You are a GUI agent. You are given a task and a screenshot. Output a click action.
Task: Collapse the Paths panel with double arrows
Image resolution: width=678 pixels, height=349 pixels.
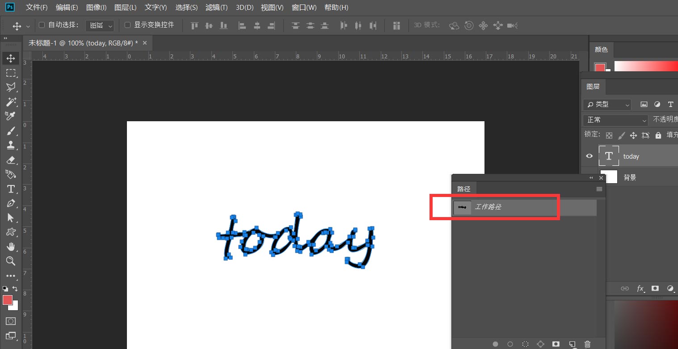click(x=591, y=178)
